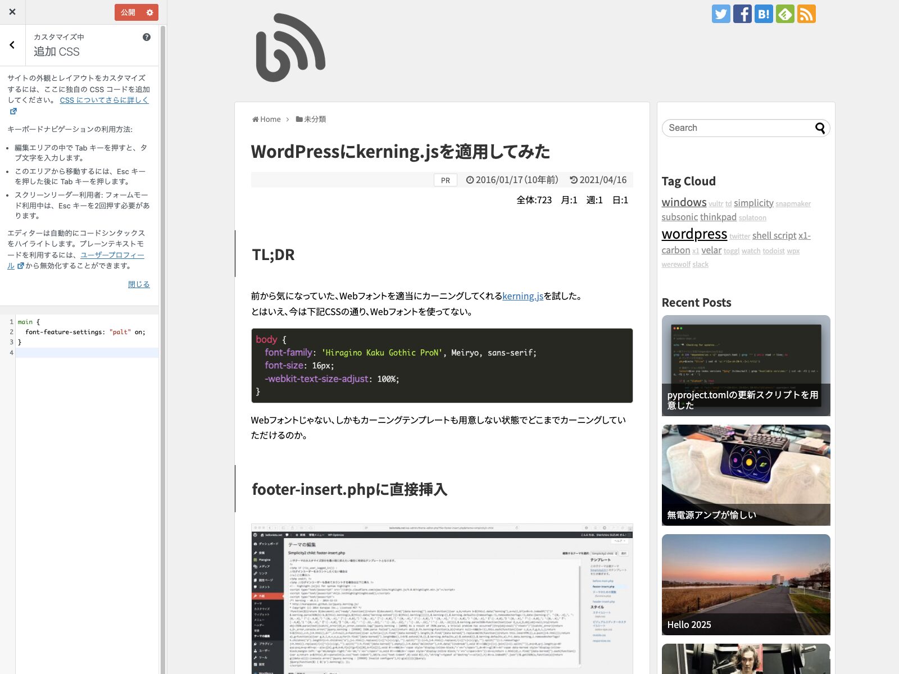Screen dimensions: 899x674
Task: Open the Twitter share icon
Action: point(721,14)
